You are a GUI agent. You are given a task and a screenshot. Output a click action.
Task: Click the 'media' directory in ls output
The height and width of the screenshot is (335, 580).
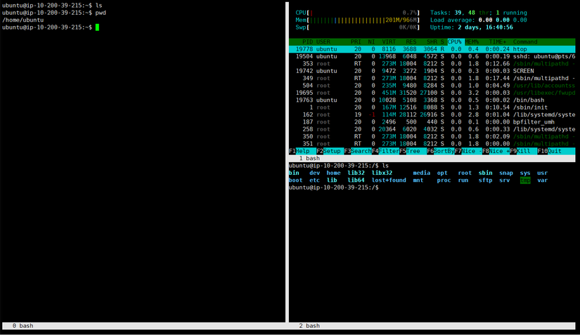421,173
